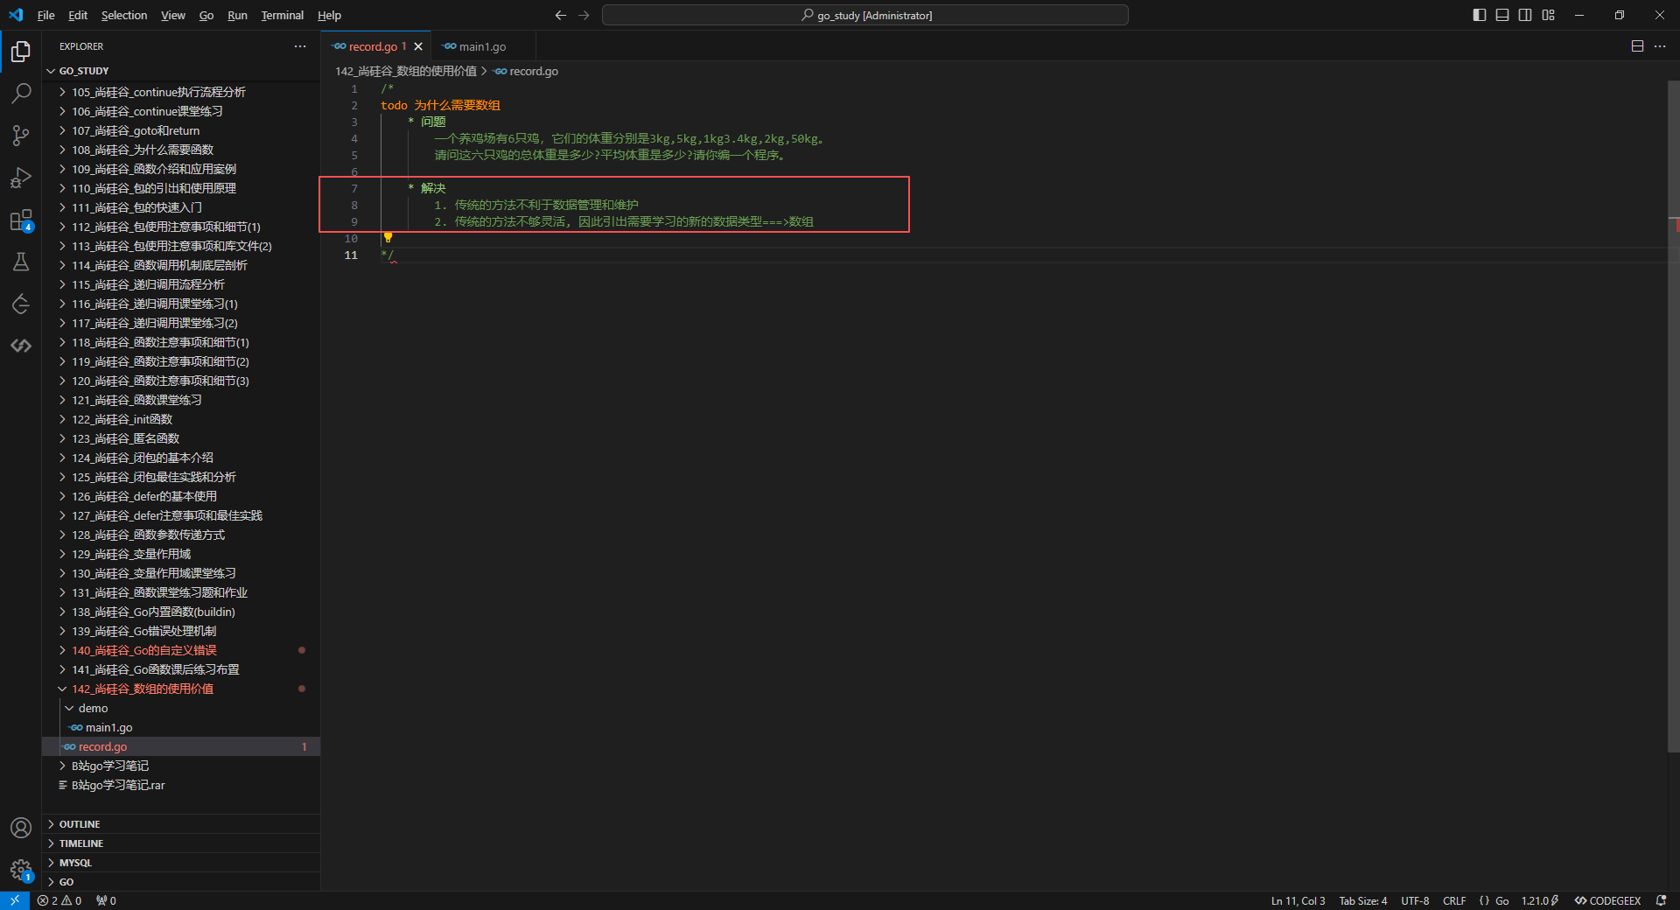This screenshot has height=910, width=1680.
Task: Open the Run menu
Action: [237, 15]
